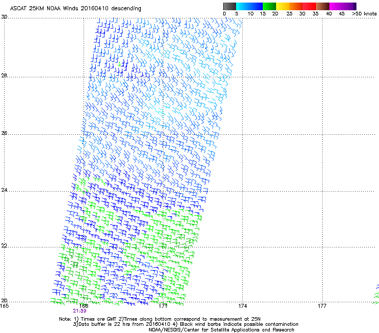Click the gray 0-5 knots color segment

[x=229, y=6]
